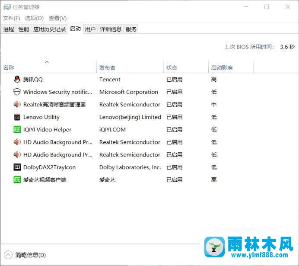Sort by the 名称 column header
The width and height of the screenshot is (299, 266).
click(x=48, y=67)
